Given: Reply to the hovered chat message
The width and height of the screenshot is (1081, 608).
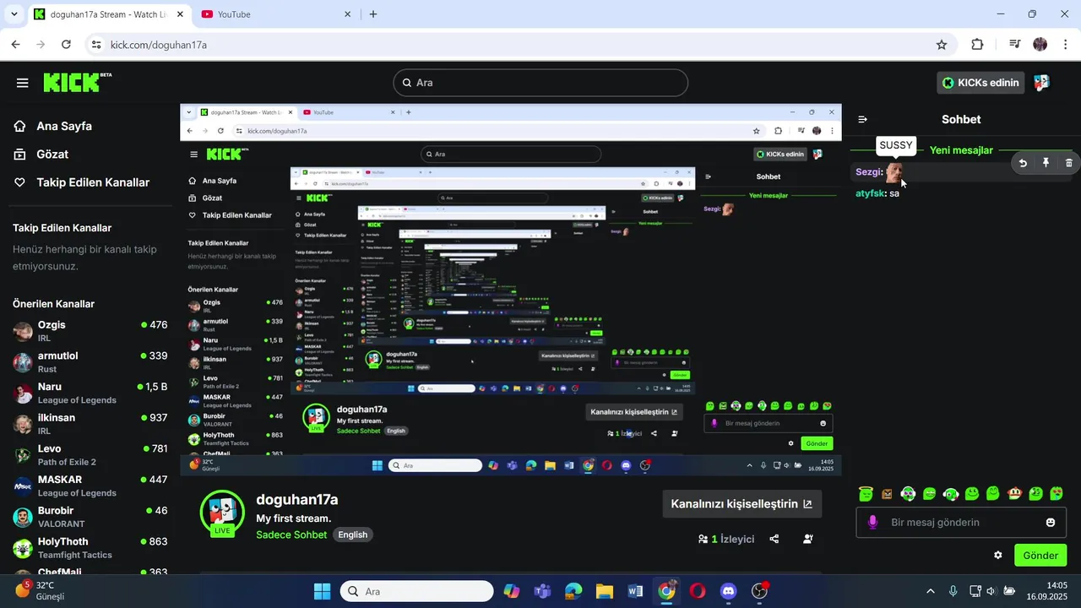Looking at the screenshot, I should pyautogui.click(x=1023, y=163).
